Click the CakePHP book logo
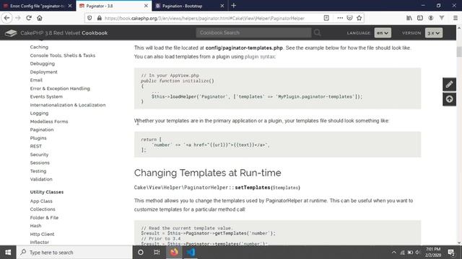Screen dimensions: 462x259 (x=11, y=33)
